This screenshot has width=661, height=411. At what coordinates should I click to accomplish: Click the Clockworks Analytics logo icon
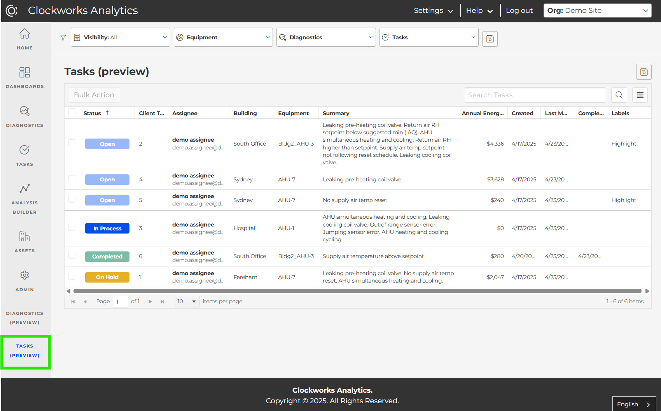[x=12, y=11]
